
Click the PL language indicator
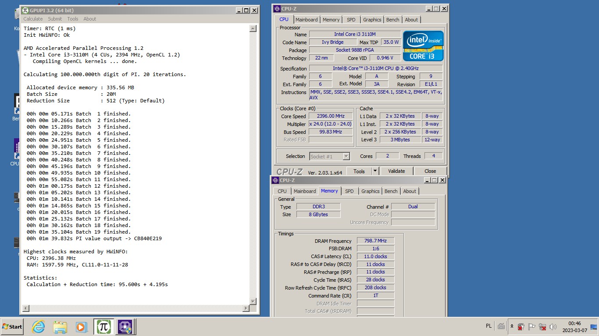point(488,326)
